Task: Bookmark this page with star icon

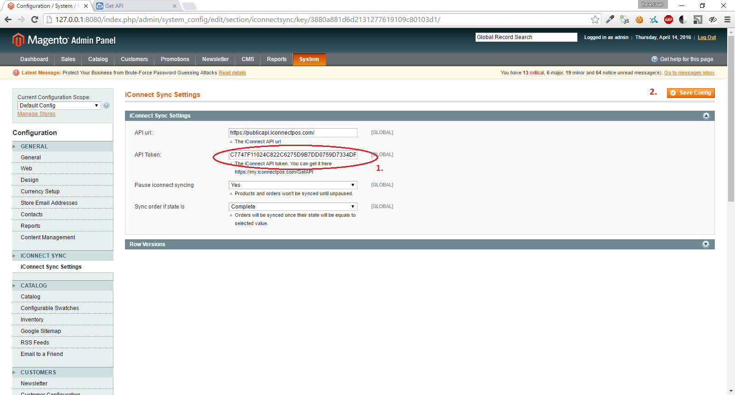Action: (595, 19)
